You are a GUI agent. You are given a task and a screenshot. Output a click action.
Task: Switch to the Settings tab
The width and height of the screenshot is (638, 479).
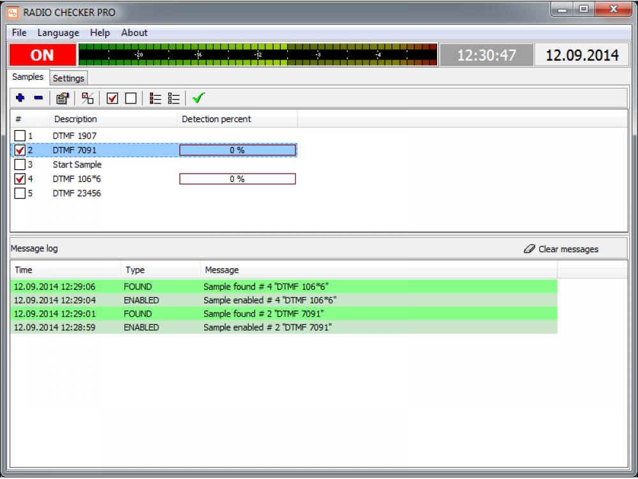click(x=68, y=78)
